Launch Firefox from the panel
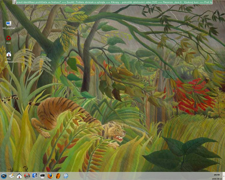 point(50,175)
